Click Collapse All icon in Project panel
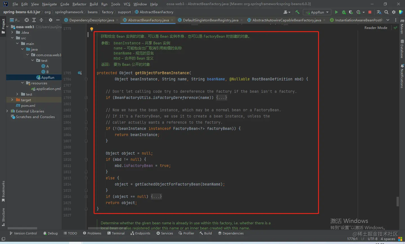This screenshot has width=405, height=244. click(x=41, y=20)
